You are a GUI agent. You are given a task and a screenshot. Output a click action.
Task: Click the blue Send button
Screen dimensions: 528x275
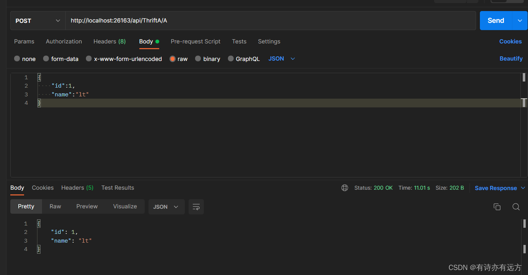[496, 21]
